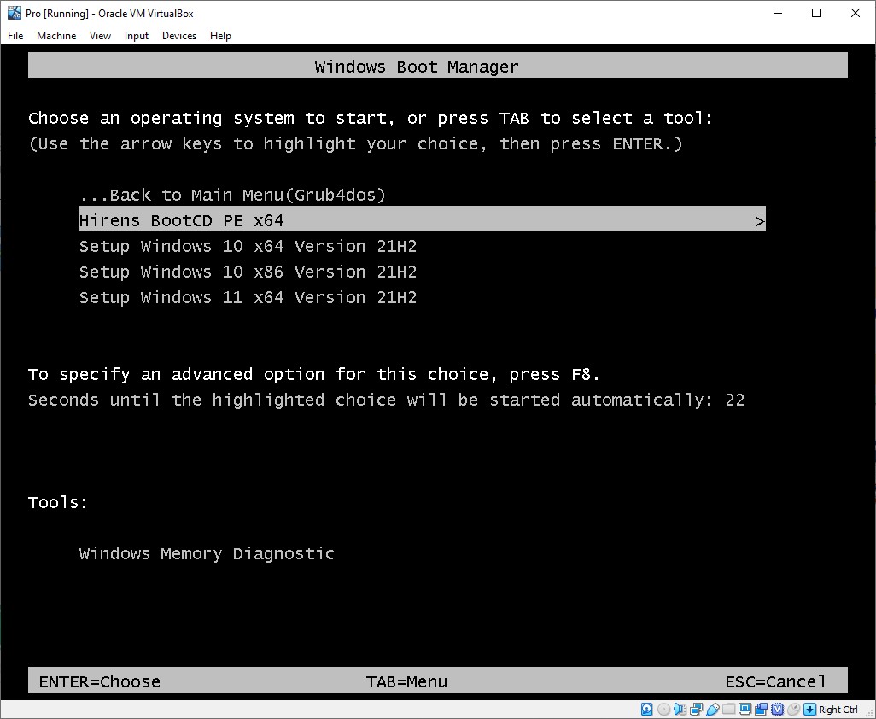Click the Windows Boot Manager title bar
The height and width of the screenshot is (719, 876).
click(x=437, y=66)
